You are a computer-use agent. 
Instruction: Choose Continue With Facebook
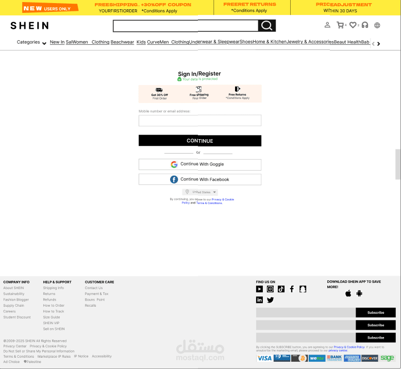200,179
